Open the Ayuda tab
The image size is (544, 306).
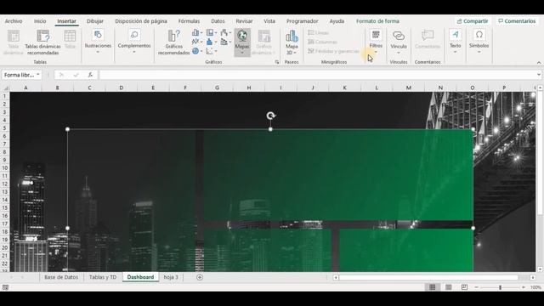(337, 21)
